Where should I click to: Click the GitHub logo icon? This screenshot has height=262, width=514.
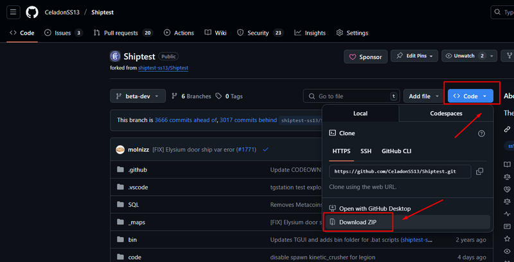pos(32,12)
